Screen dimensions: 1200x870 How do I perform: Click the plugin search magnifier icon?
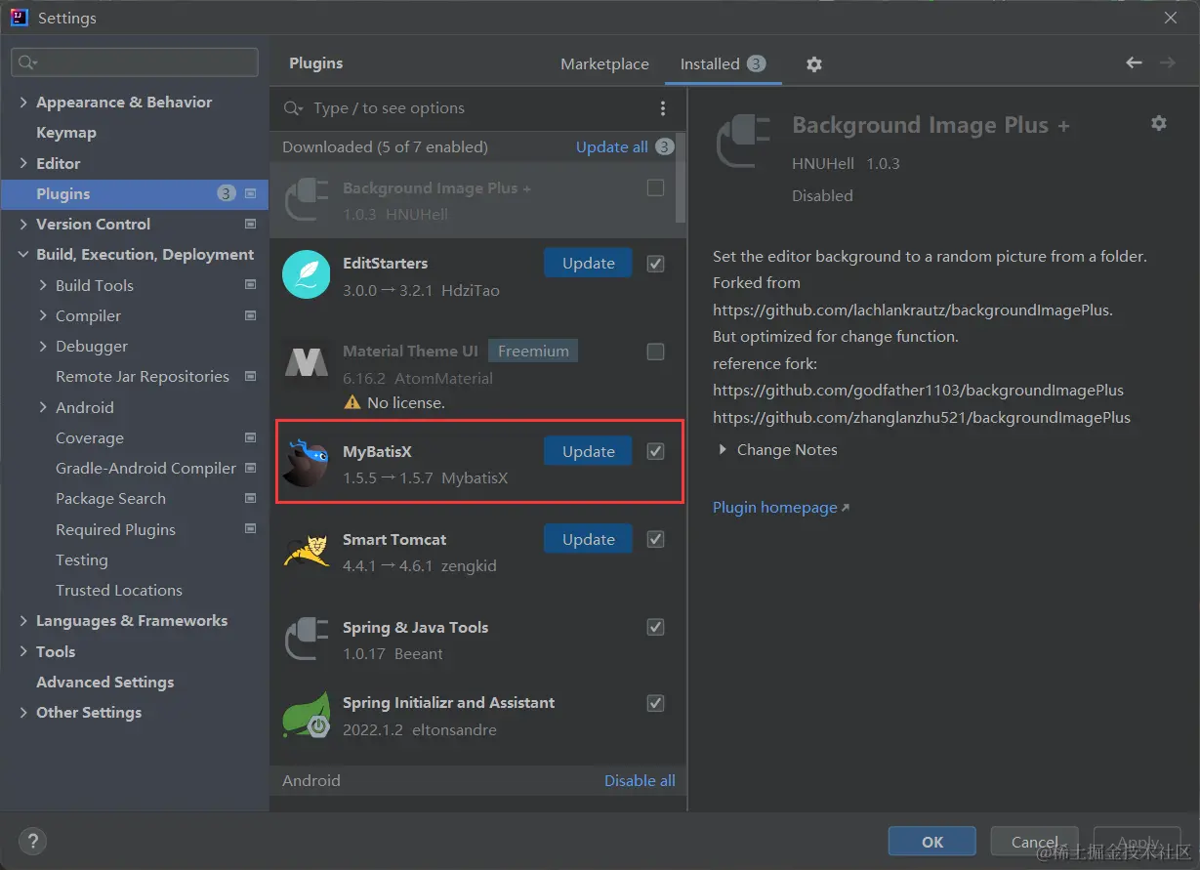coord(292,108)
